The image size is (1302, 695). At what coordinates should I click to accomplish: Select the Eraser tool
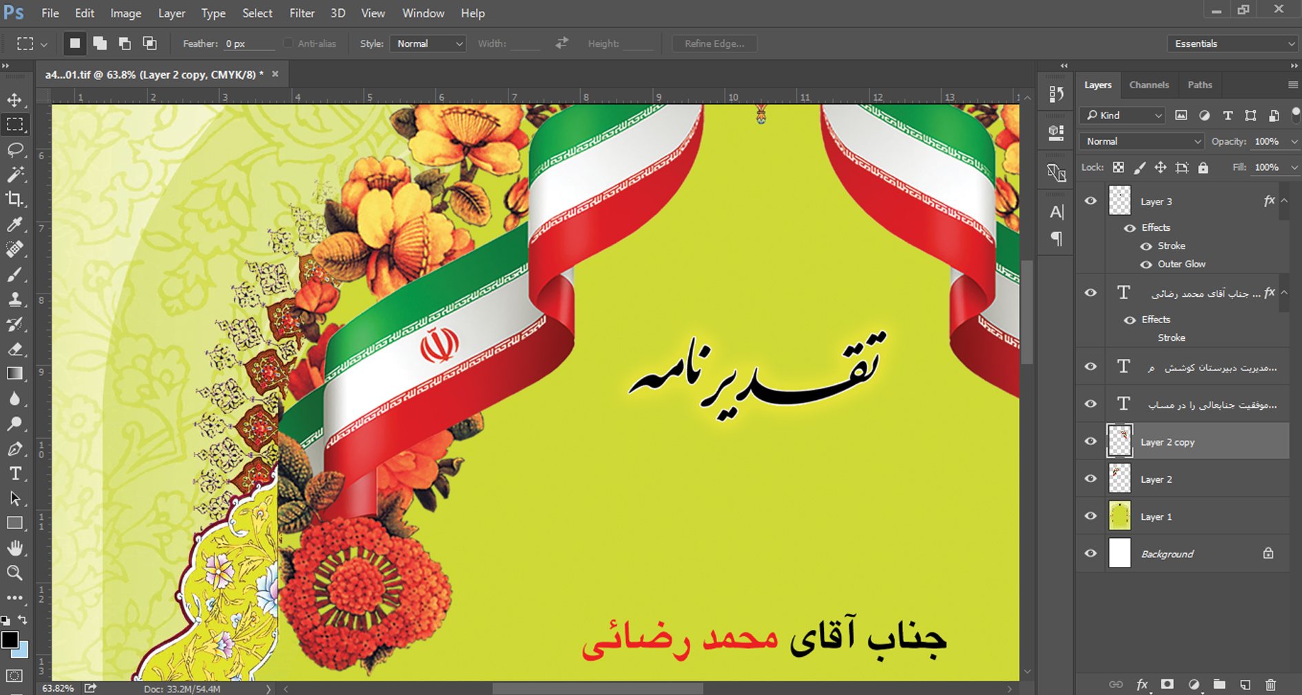pyautogui.click(x=14, y=349)
